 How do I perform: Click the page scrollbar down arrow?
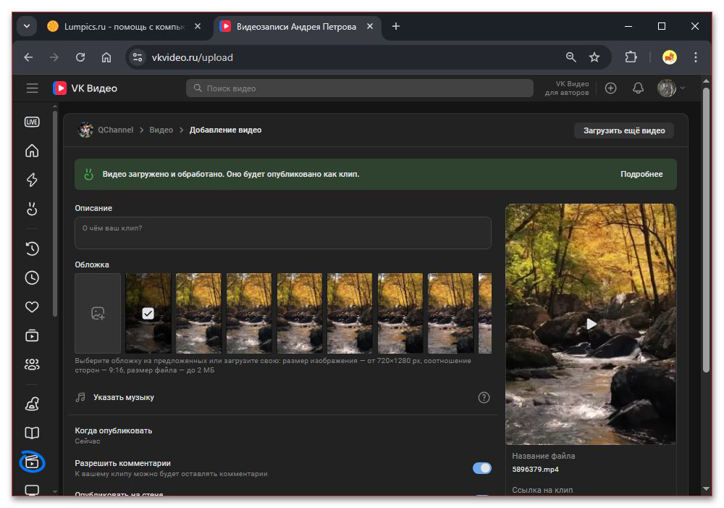[x=706, y=488]
